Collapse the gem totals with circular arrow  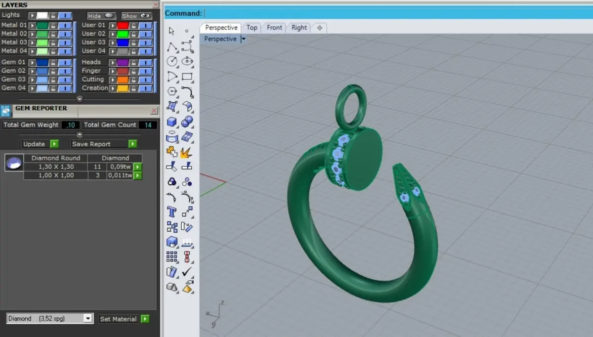tap(80, 134)
